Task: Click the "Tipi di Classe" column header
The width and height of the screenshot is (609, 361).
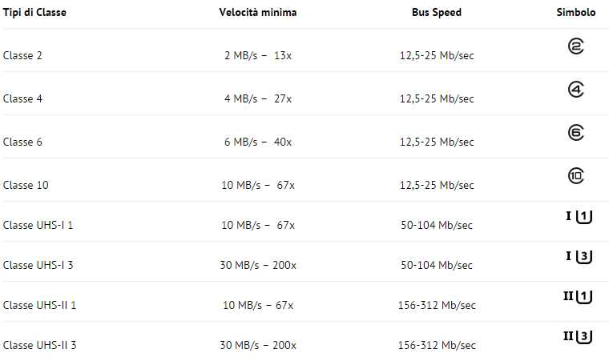Action: [33, 13]
